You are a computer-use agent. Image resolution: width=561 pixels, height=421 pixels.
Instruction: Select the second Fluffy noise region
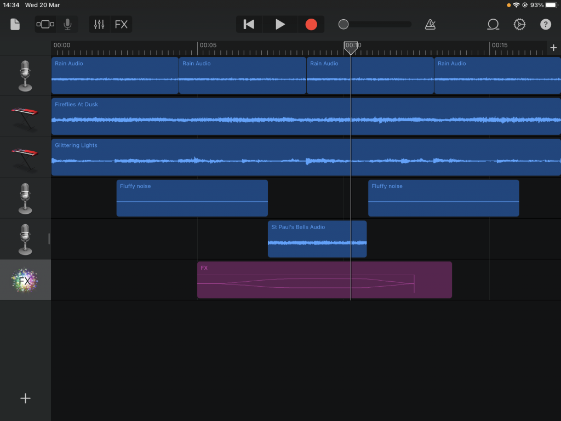click(444, 198)
